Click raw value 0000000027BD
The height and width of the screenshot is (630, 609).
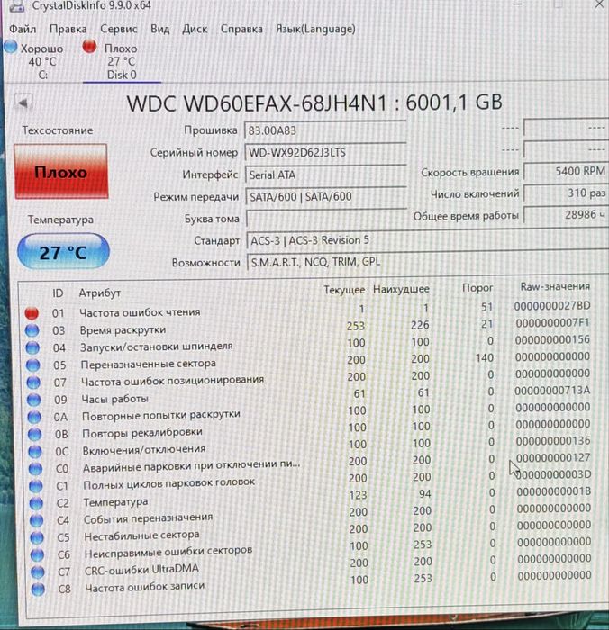pos(552,306)
